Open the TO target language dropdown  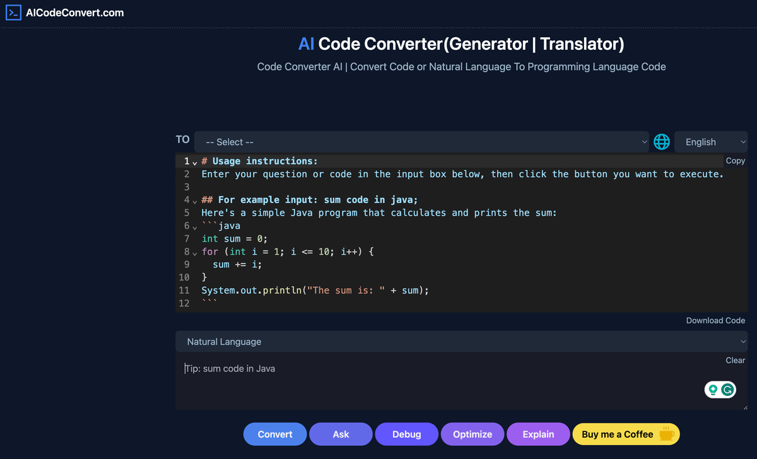(x=421, y=142)
